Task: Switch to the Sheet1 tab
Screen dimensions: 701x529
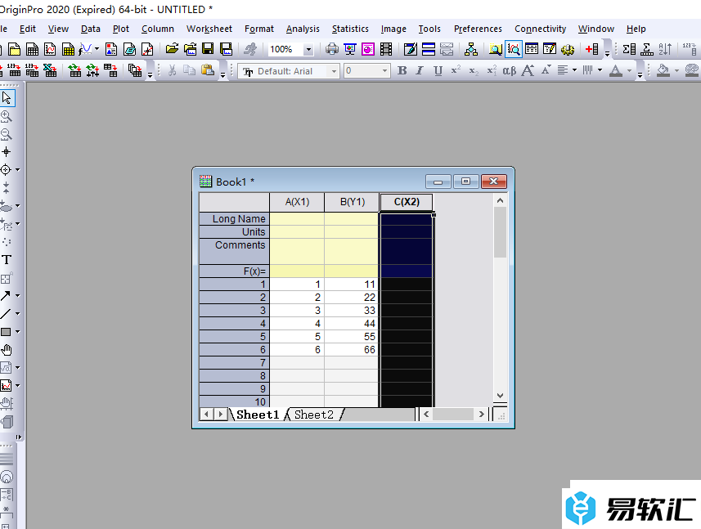Action: point(258,415)
